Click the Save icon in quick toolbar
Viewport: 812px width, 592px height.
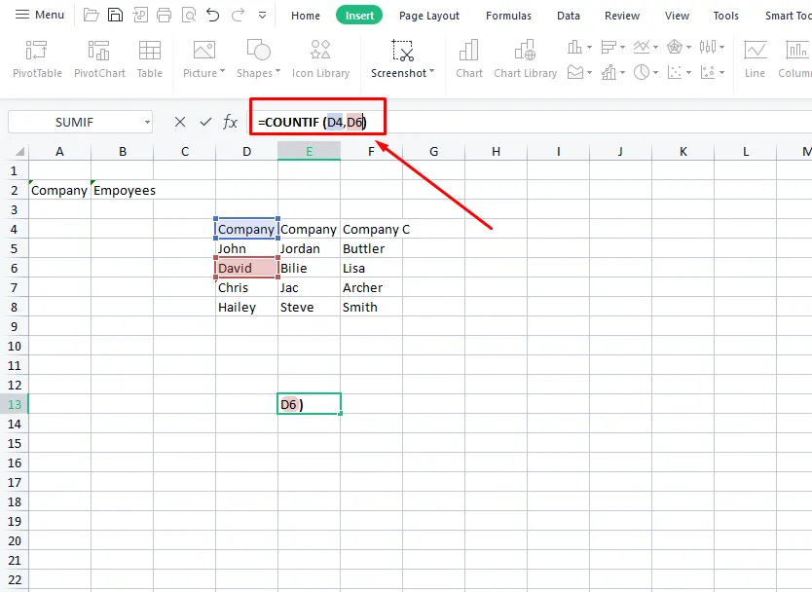[x=115, y=16]
